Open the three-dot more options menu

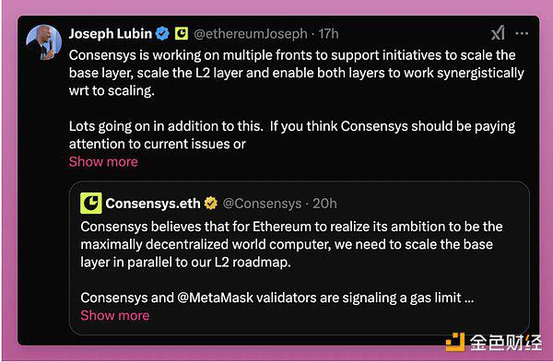[x=522, y=33]
